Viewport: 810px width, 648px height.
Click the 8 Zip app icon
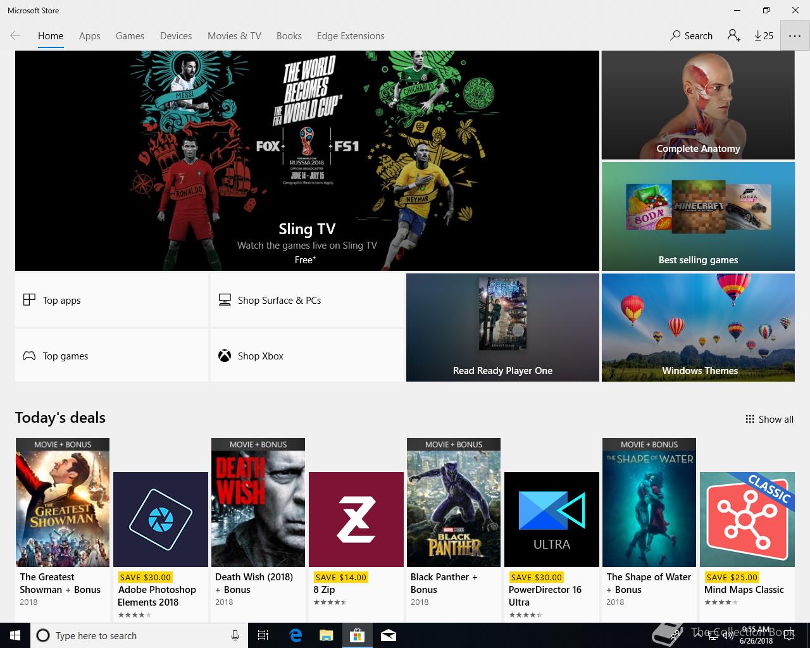pyautogui.click(x=356, y=520)
